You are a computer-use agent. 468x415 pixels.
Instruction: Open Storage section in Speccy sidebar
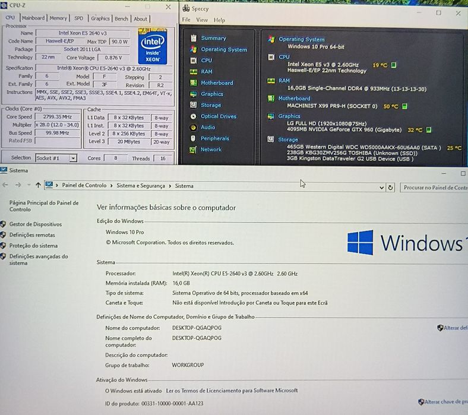coord(211,105)
